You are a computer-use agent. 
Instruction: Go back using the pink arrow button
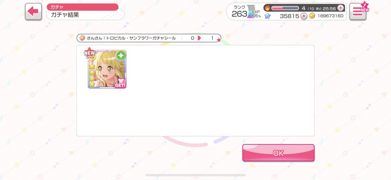(x=33, y=12)
